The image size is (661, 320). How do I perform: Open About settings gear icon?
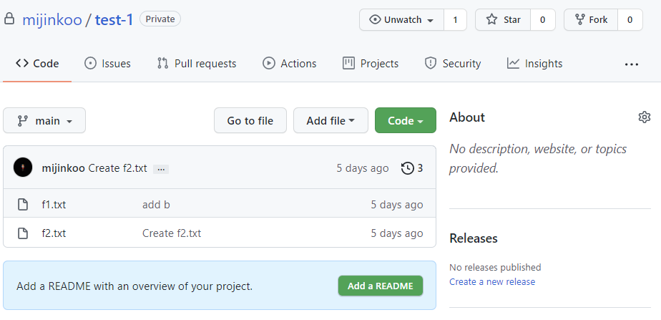tap(644, 117)
